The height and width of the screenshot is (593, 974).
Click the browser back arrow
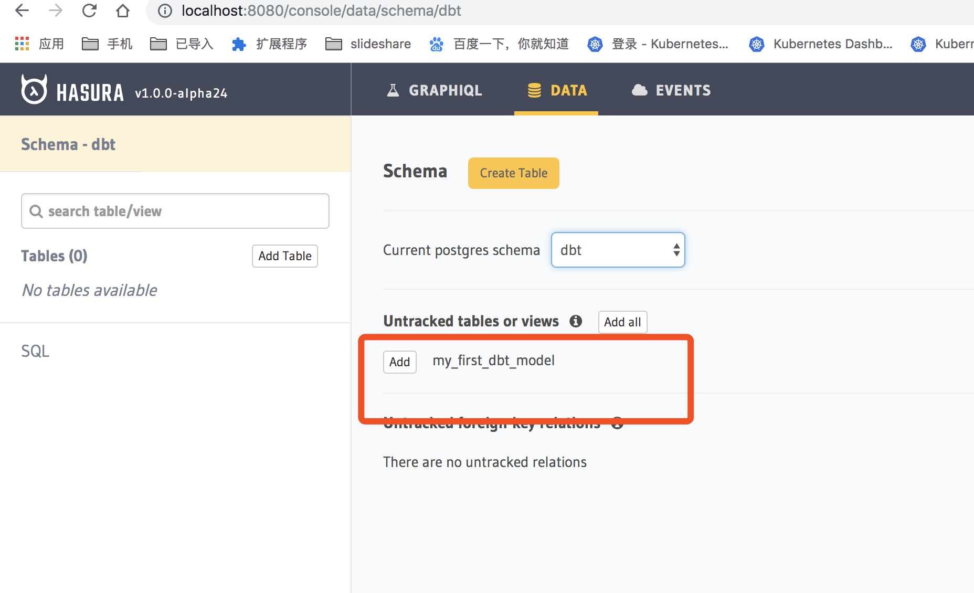click(22, 10)
